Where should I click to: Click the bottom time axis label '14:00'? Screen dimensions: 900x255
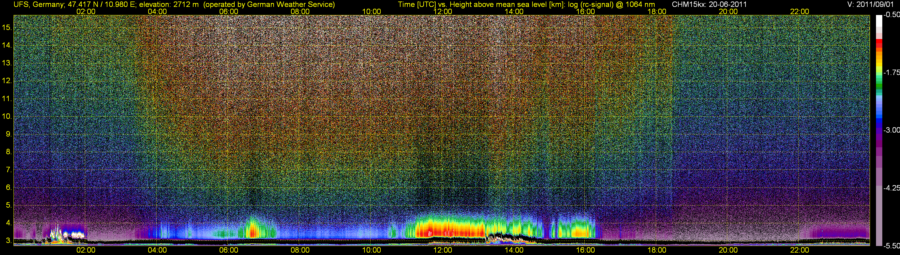click(x=514, y=250)
